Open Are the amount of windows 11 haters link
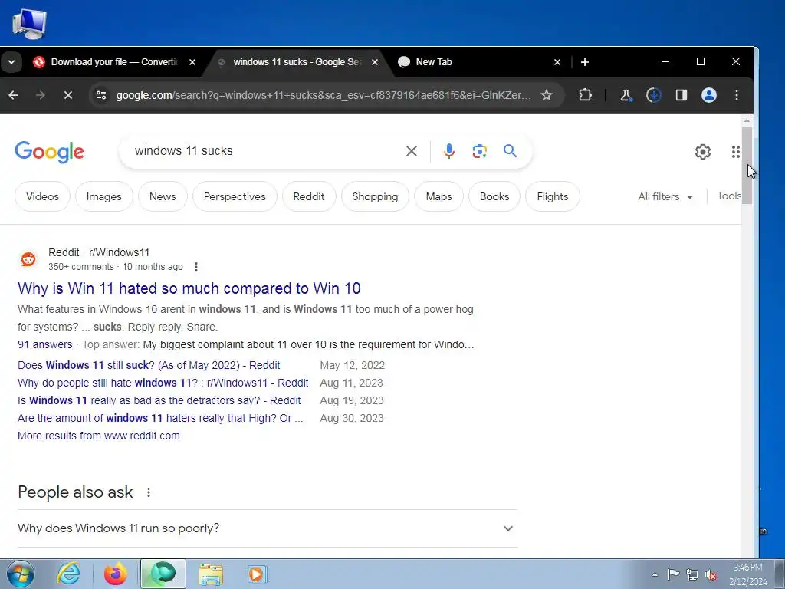 point(160,418)
